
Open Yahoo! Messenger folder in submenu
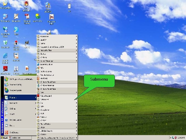[57, 61]
